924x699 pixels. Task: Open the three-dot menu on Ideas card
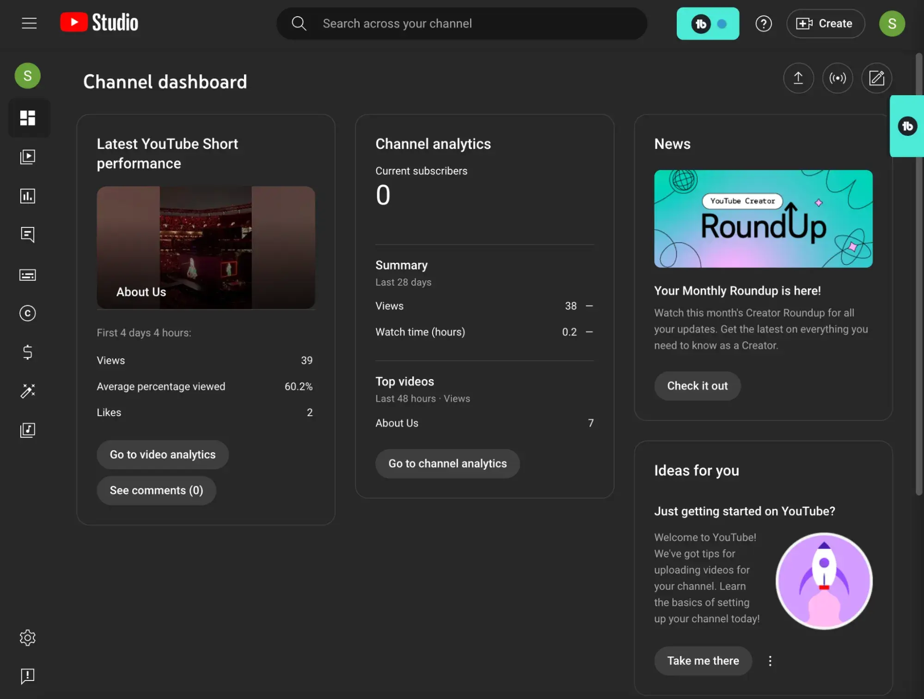771,660
